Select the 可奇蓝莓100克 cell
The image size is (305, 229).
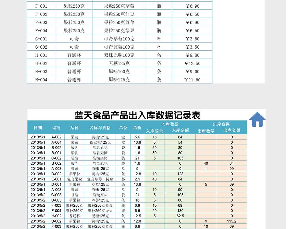119,47
